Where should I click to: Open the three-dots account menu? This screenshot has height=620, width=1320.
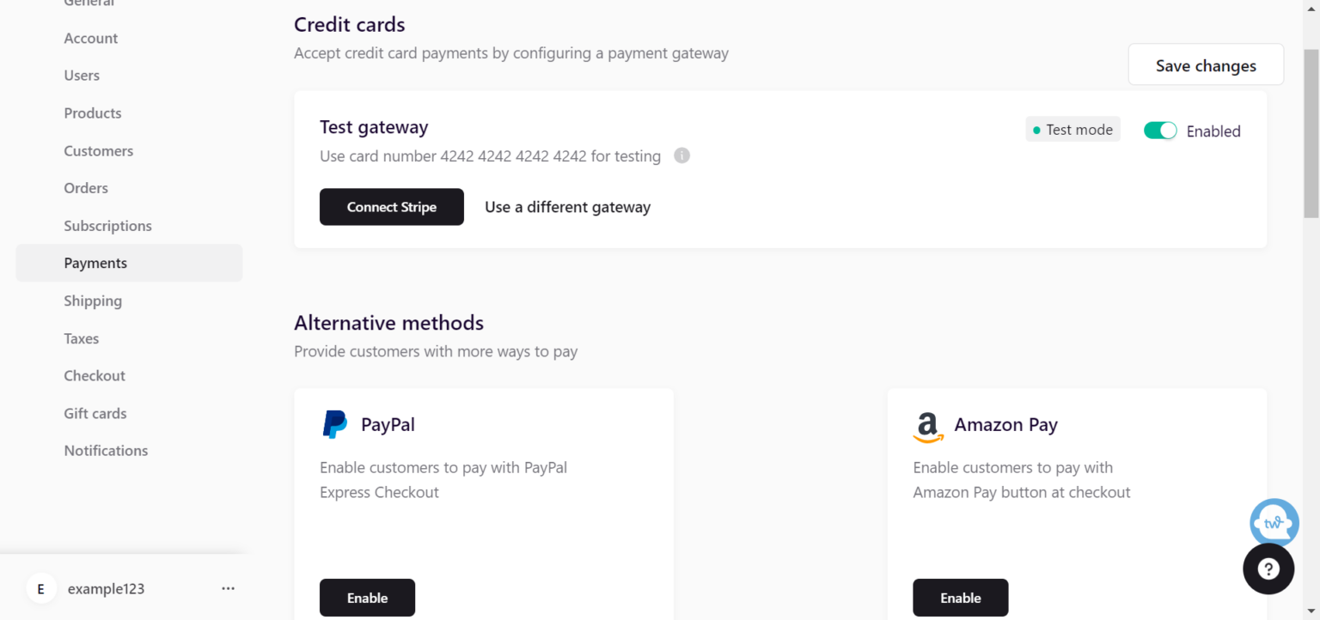tap(228, 589)
